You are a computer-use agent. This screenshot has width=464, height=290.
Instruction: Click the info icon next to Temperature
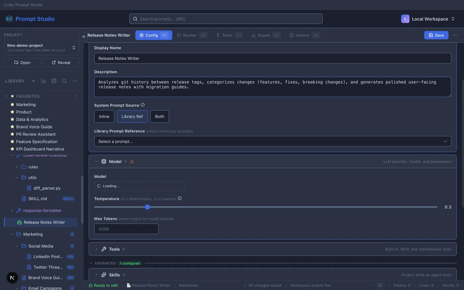tap(180, 199)
